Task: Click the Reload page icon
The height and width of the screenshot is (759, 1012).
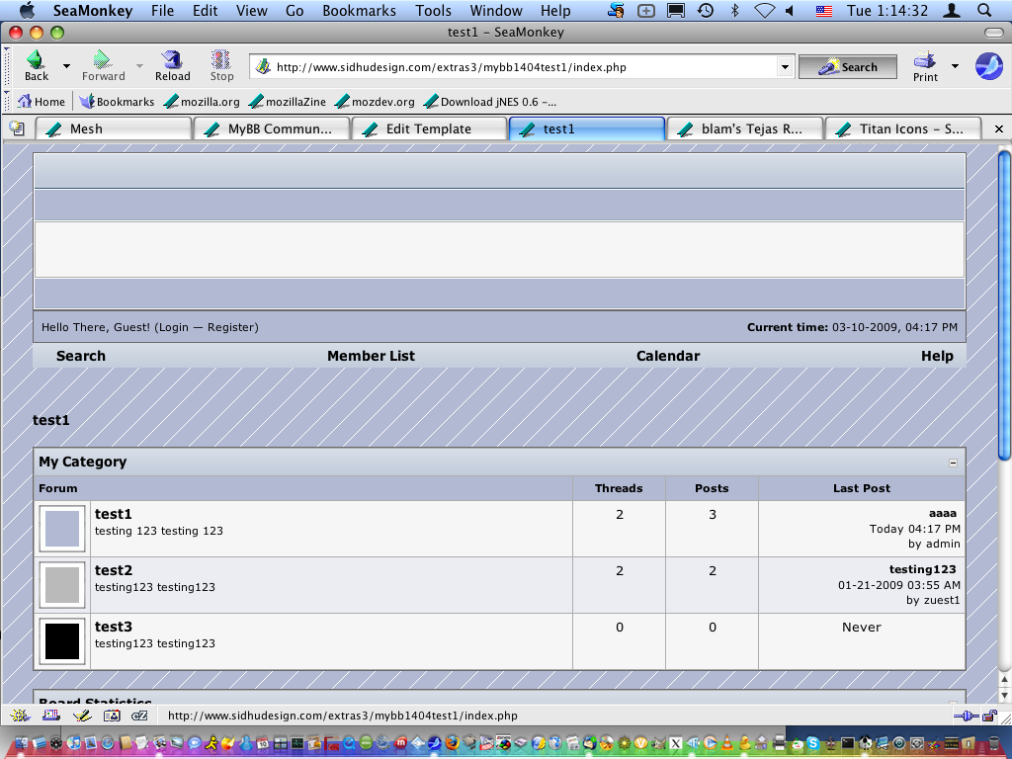Action: pyautogui.click(x=172, y=60)
